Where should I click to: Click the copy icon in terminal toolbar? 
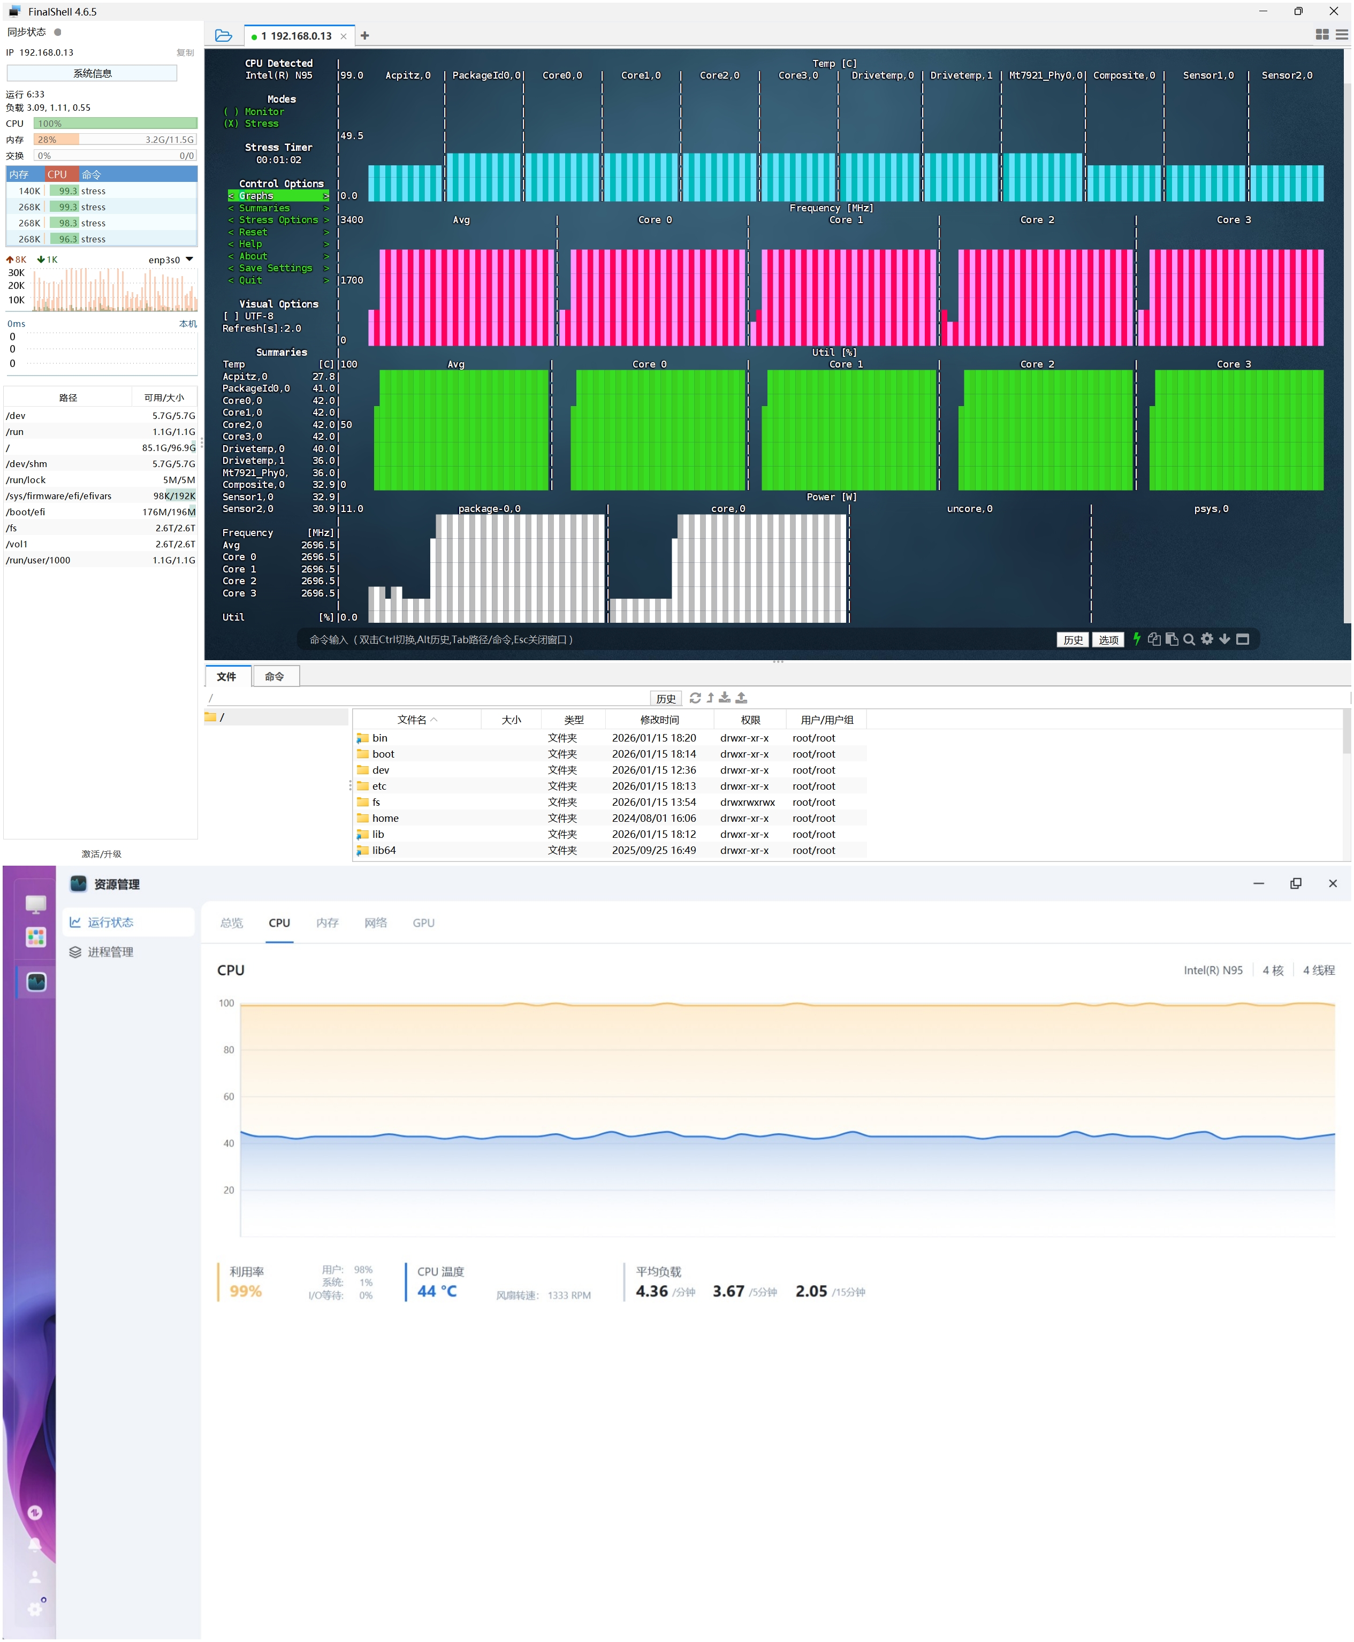(1153, 639)
